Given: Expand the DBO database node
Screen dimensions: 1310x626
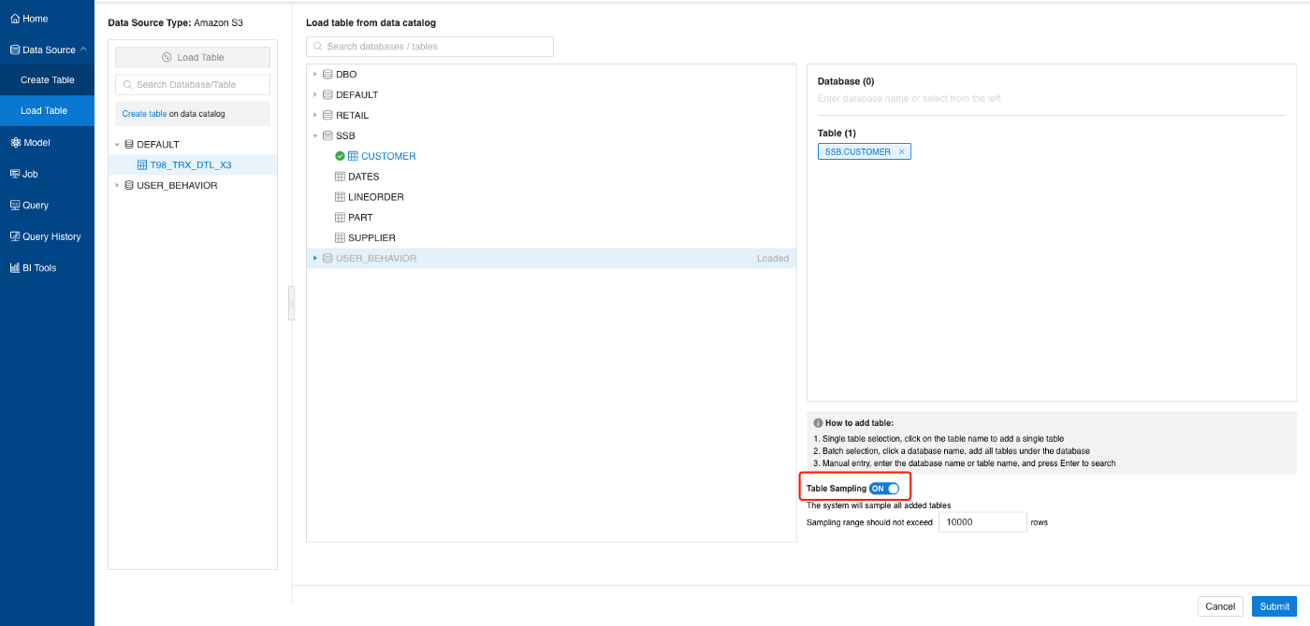Looking at the screenshot, I should 315,74.
